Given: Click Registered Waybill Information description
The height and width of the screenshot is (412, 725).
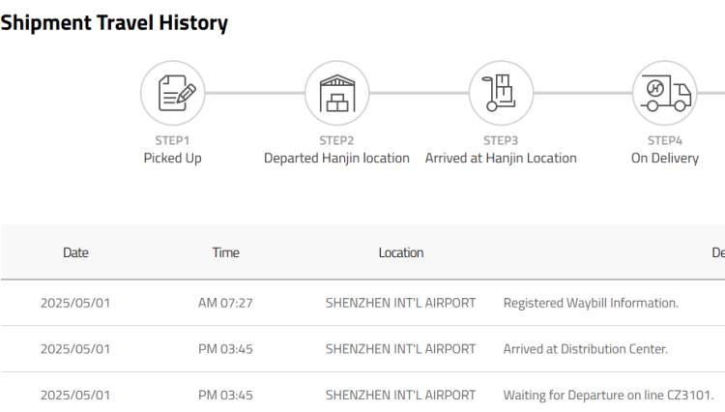Looking at the screenshot, I should coord(591,303).
